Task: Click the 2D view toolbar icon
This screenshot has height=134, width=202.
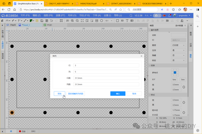Action: point(67,20)
